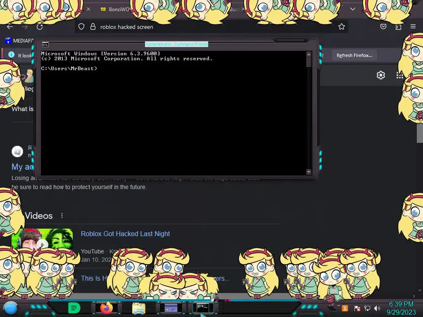Image resolution: width=423 pixels, height=317 pixels.
Task: Click the Refresh Firefox button
Action: 354,55
